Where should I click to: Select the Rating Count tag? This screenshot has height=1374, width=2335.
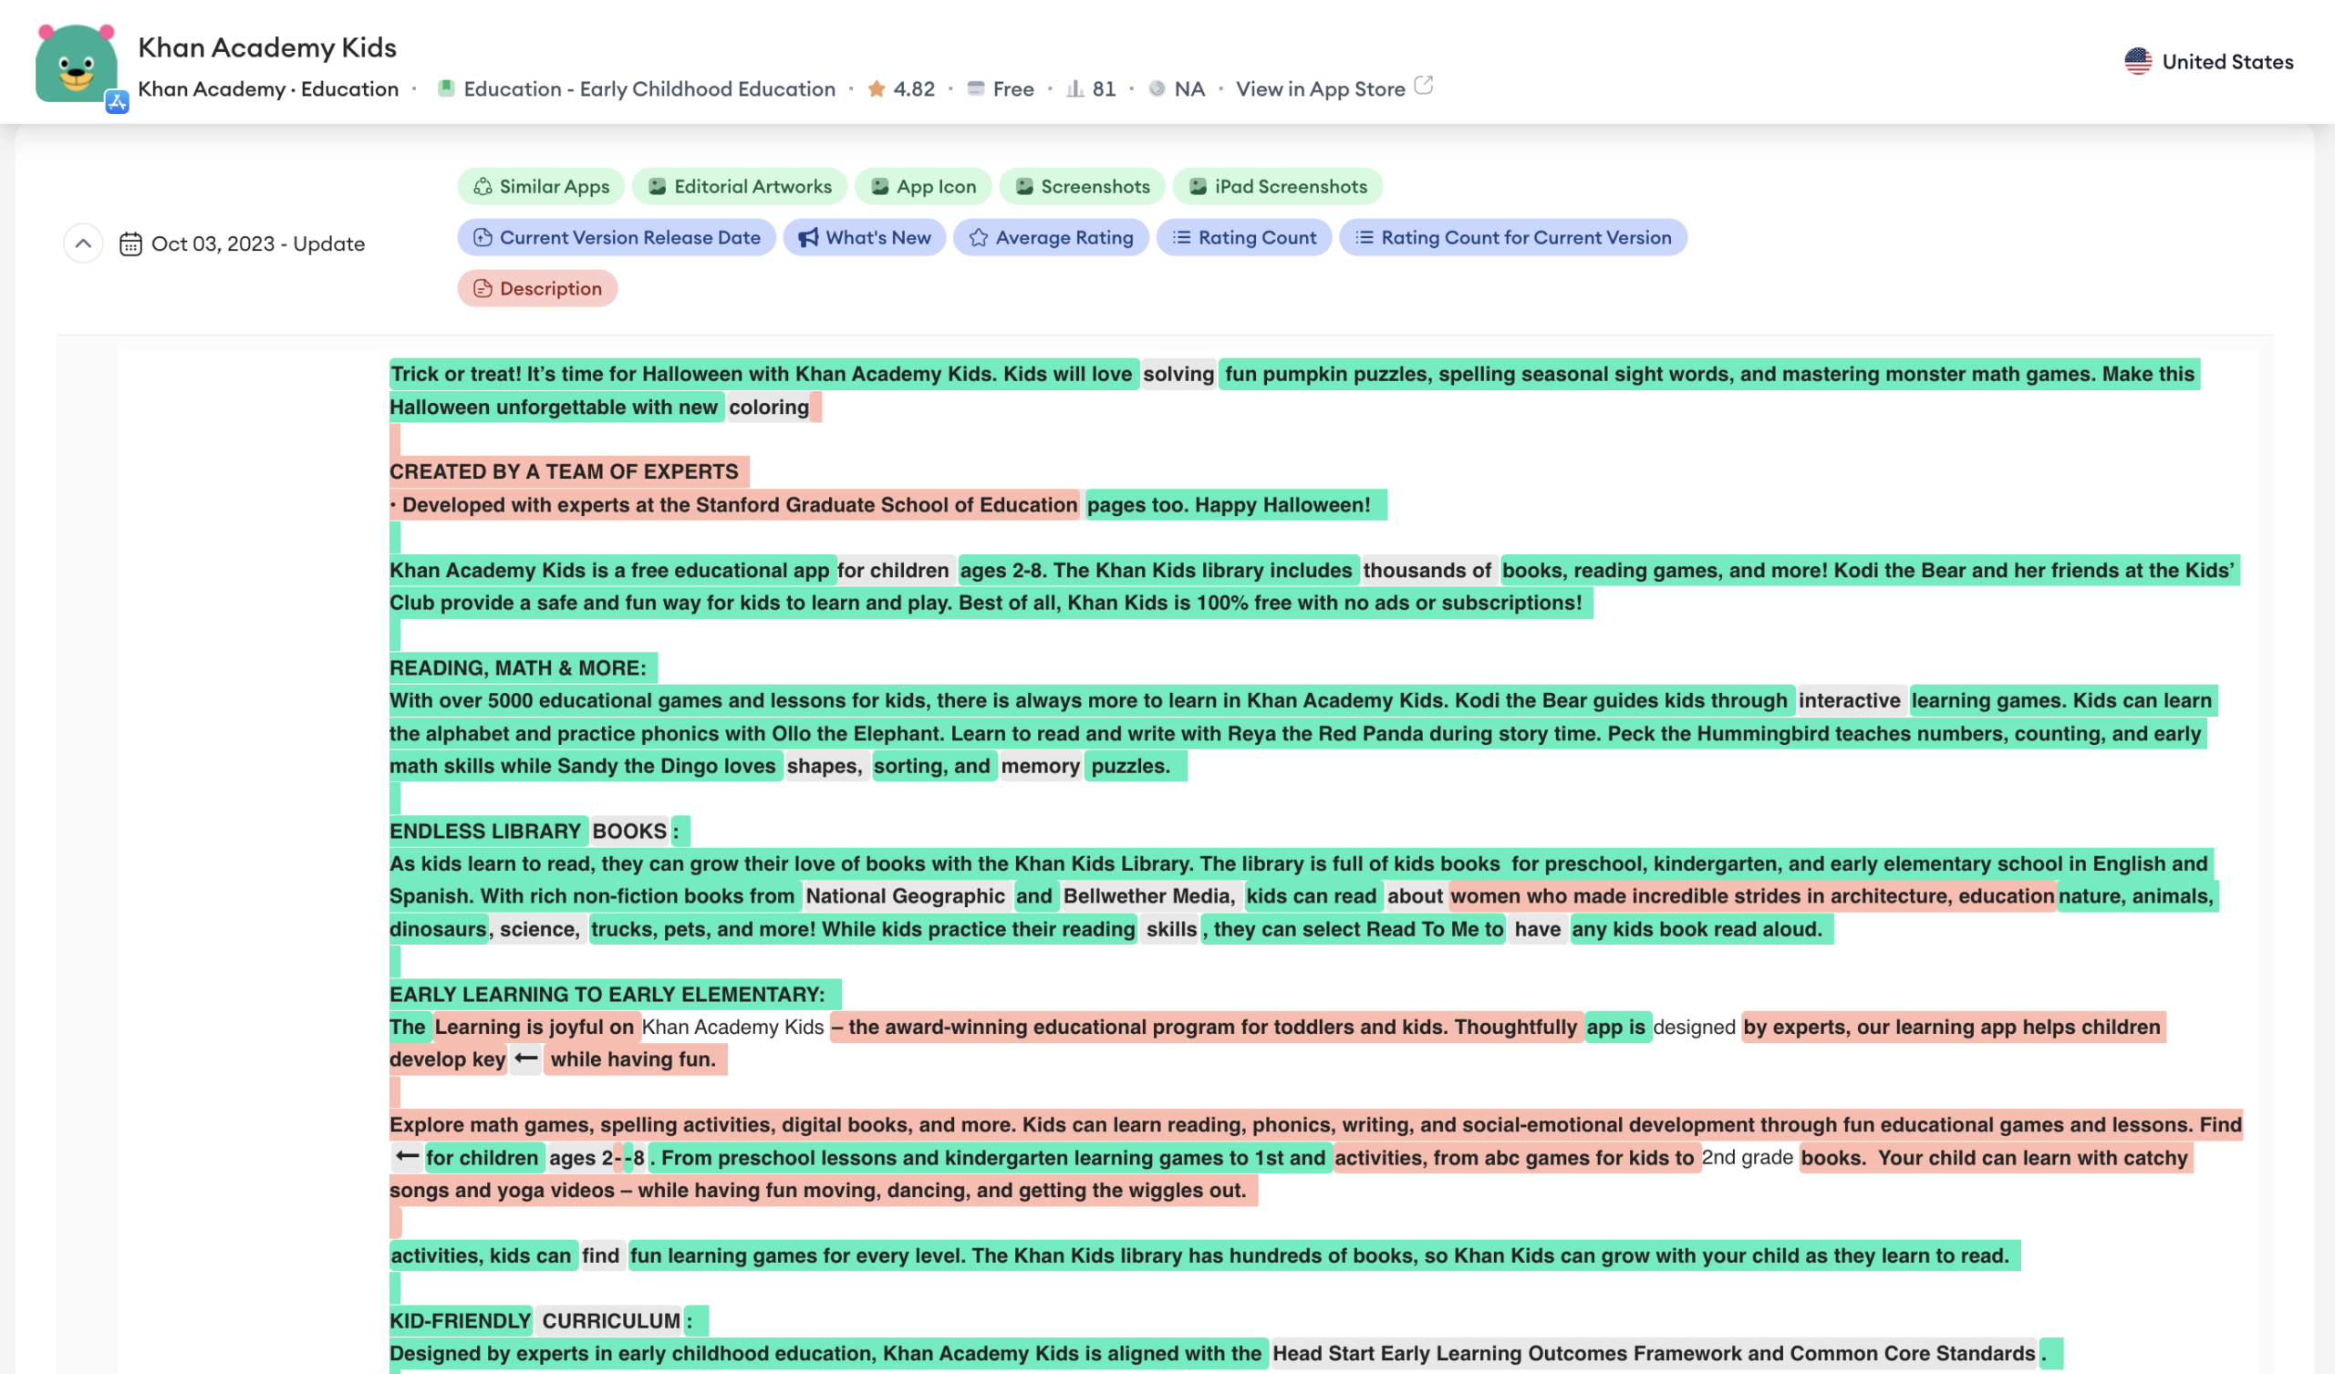(1244, 237)
